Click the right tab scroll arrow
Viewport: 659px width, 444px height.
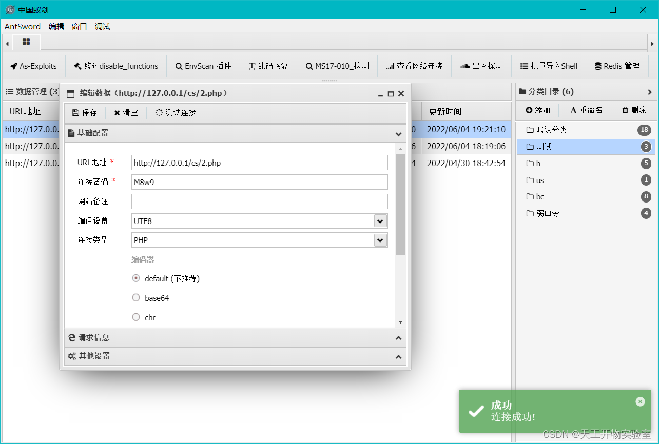652,44
